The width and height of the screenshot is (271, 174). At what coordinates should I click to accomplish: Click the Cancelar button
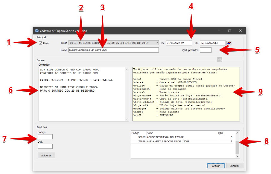235,166
